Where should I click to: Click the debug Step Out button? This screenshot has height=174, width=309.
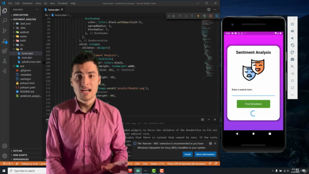[x=192, y=16]
